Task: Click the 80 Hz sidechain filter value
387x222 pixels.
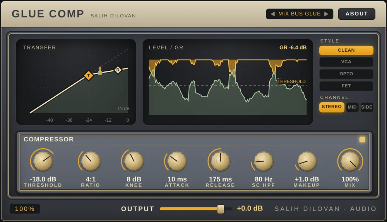Action: (x=264, y=179)
